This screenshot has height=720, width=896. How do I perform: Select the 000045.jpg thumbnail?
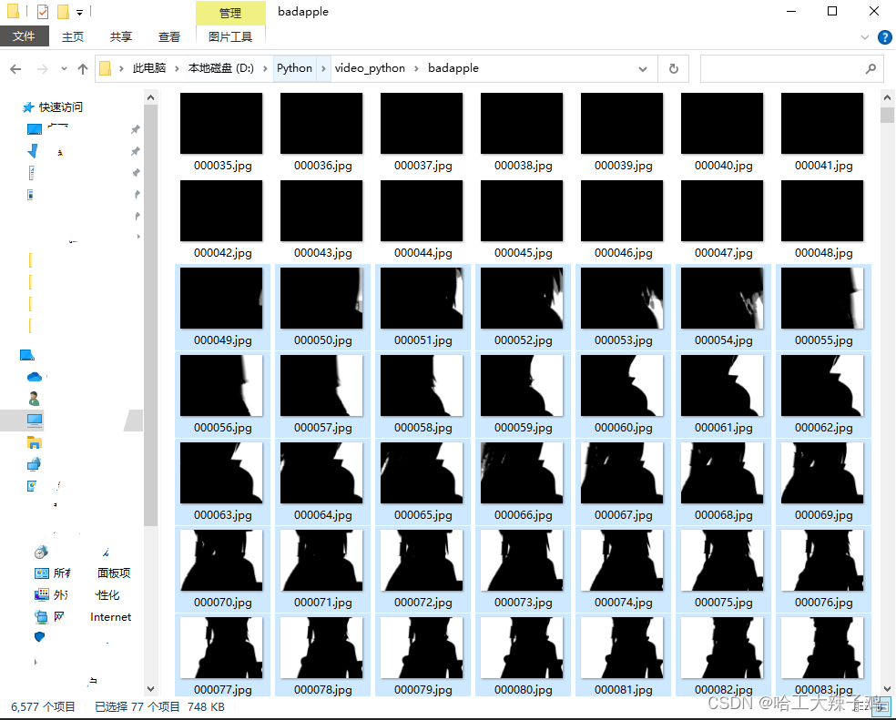pos(522,211)
